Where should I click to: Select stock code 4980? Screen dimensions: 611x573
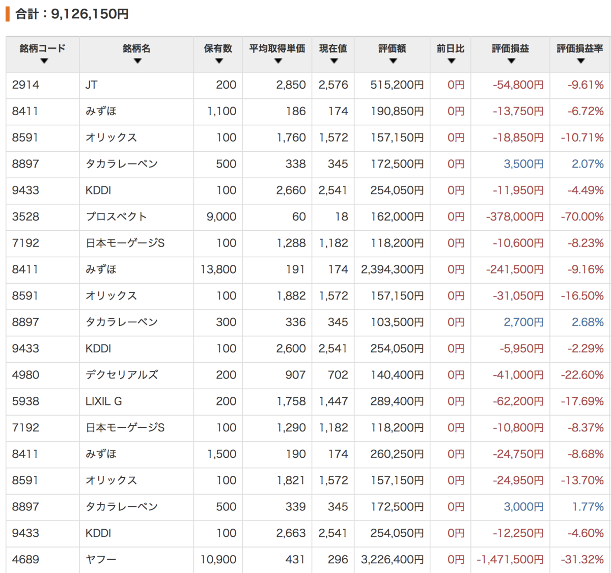[25, 375]
